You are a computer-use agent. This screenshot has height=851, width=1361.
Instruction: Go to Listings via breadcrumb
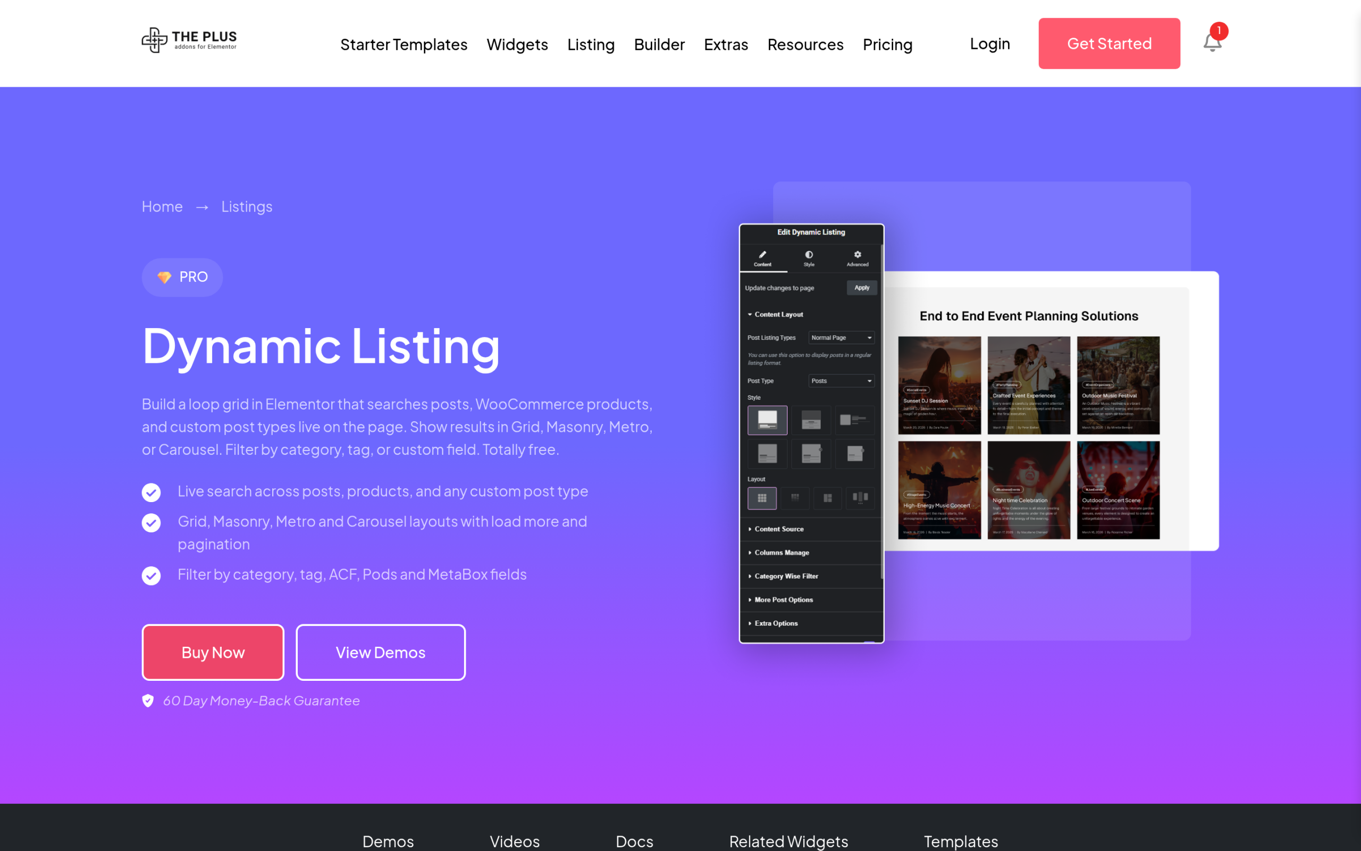coord(247,206)
